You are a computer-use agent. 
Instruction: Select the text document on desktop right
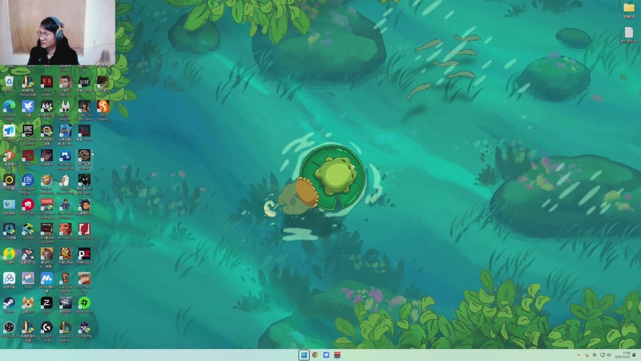tap(629, 32)
